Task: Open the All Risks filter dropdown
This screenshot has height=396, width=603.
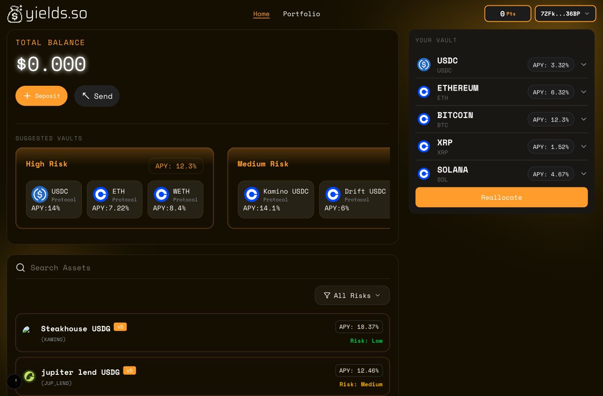Action: [352, 295]
